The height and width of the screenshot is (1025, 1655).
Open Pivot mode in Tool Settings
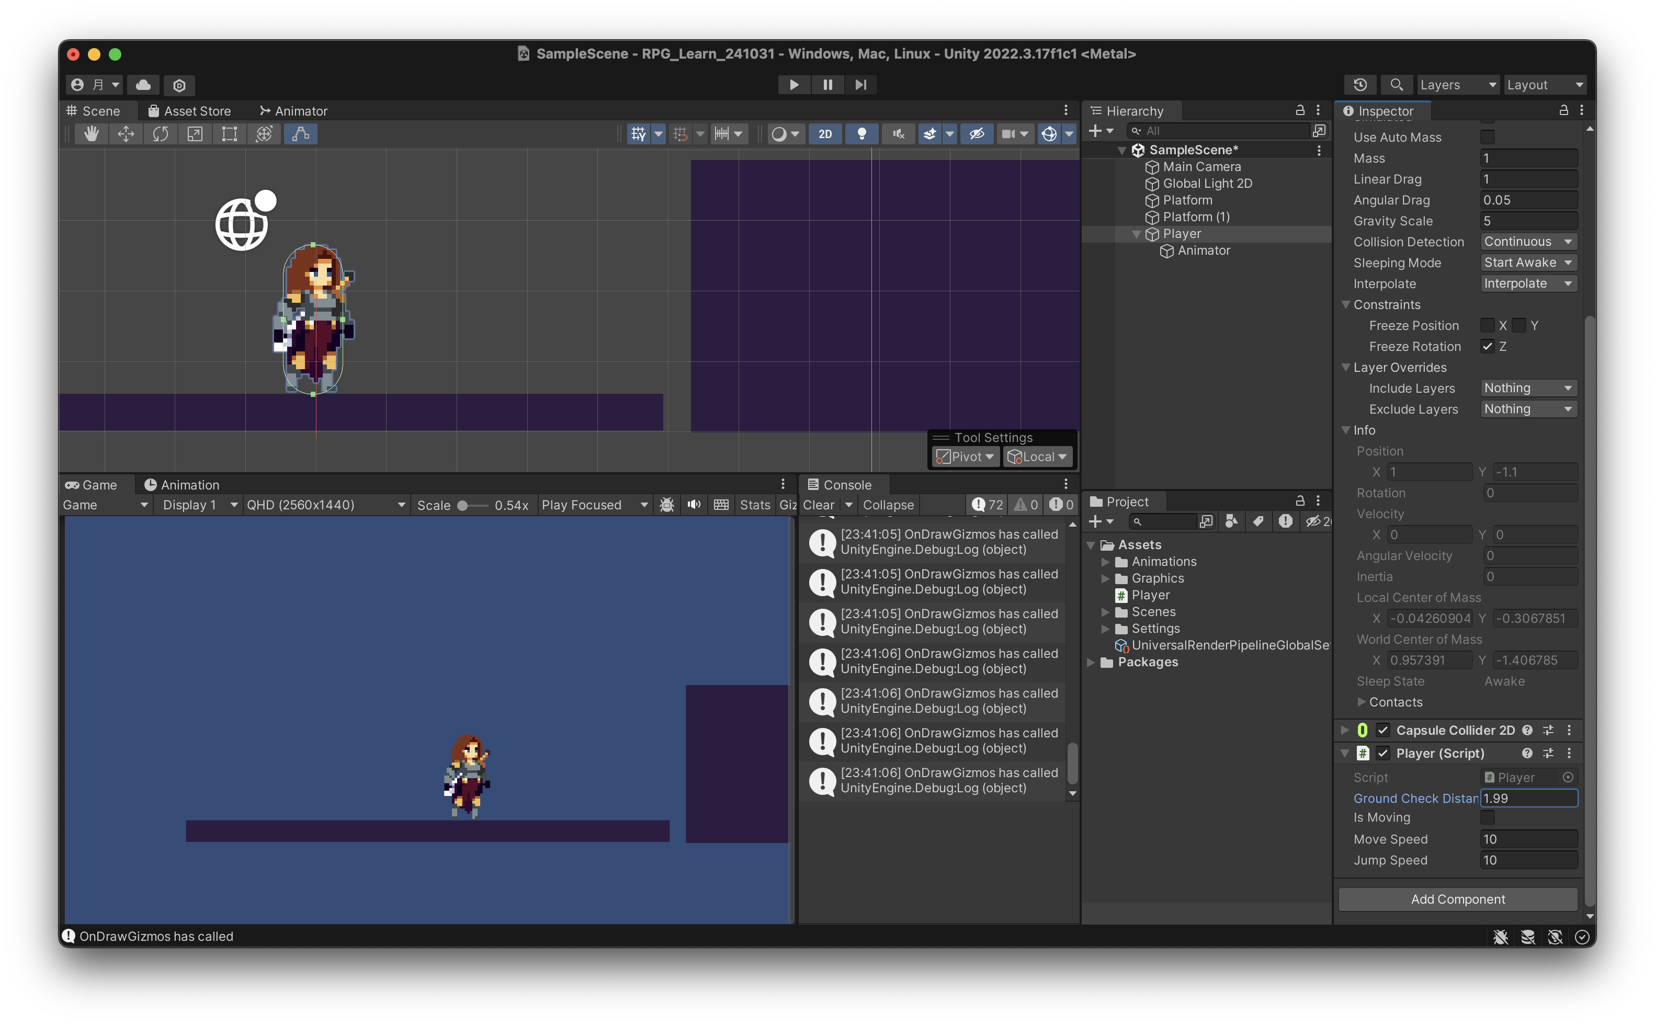point(965,456)
